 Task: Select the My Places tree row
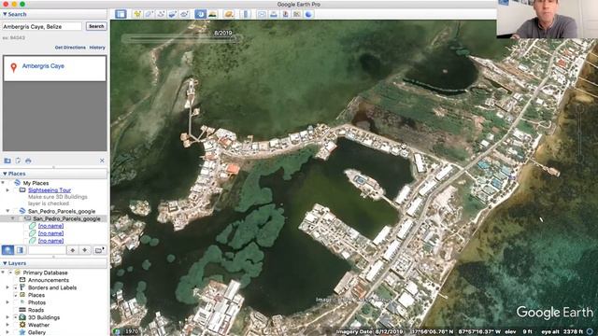point(36,183)
